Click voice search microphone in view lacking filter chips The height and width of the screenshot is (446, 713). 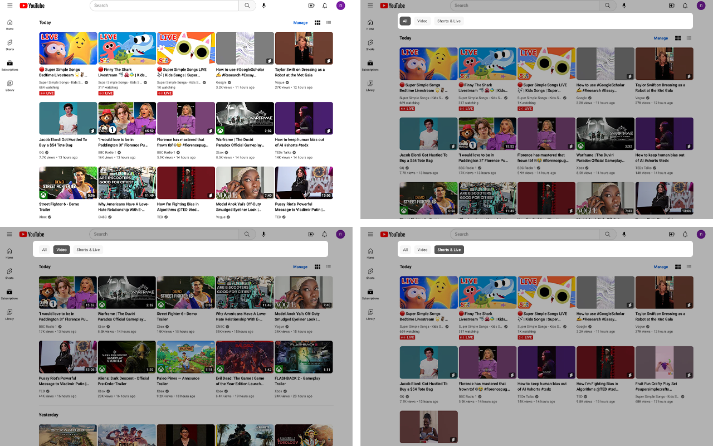pyautogui.click(x=264, y=6)
